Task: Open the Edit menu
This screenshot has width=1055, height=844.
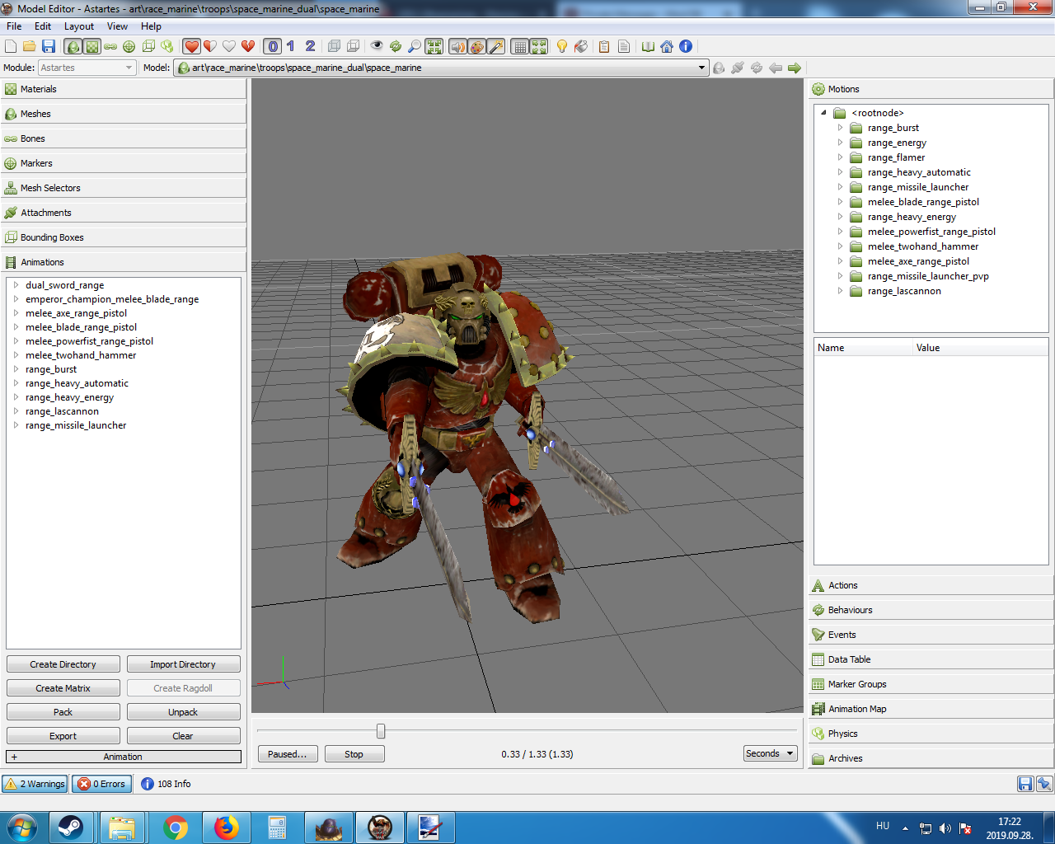Action: tap(43, 26)
